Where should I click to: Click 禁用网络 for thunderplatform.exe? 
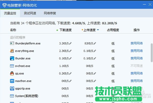[137, 43]
